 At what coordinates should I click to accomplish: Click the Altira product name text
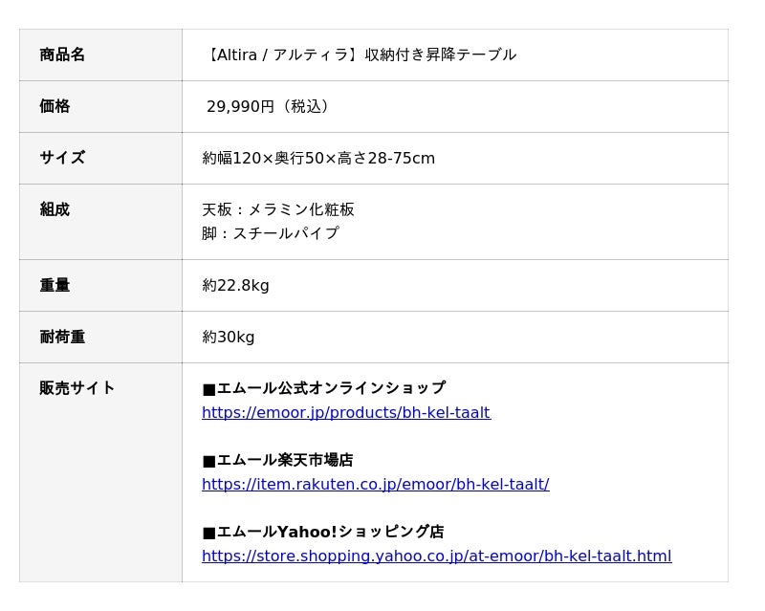click(x=360, y=55)
